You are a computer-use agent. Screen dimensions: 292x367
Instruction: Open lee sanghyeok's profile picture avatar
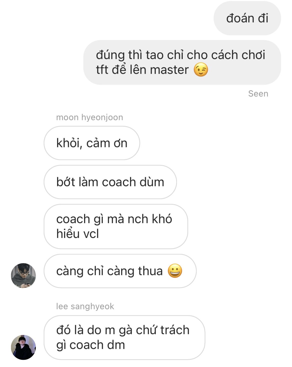(x=23, y=347)
